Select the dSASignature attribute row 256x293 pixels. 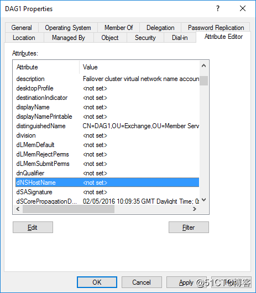(x=107, y=192)
